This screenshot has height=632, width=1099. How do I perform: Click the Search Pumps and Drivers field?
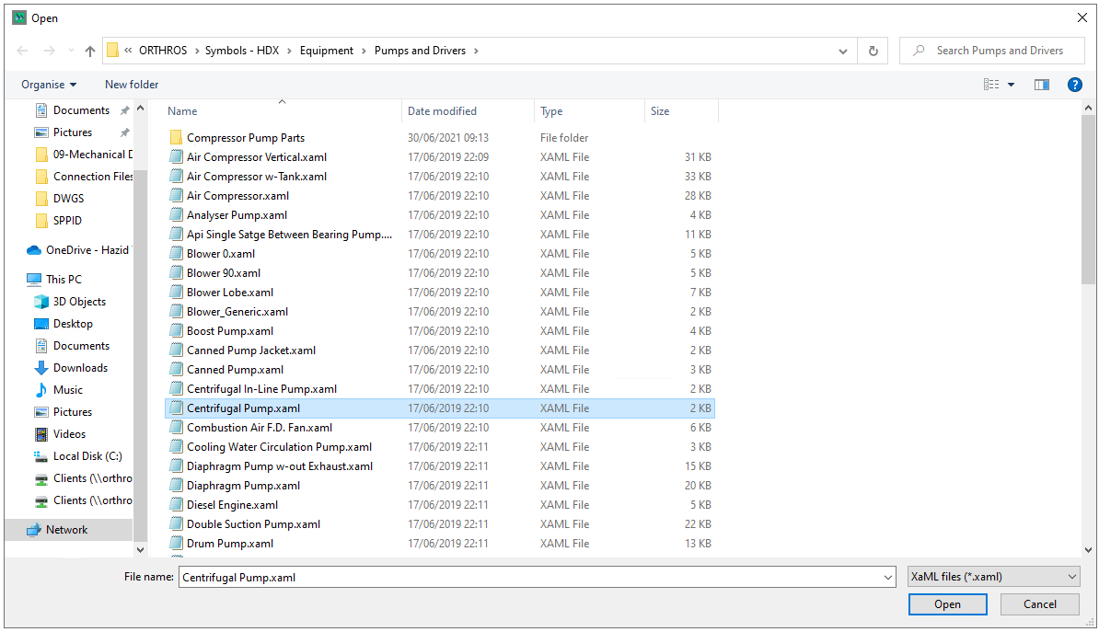pos(999,52)
